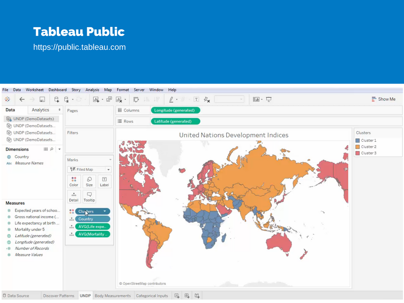Expand the Marks card menu arrow
The height and width of the screenshot is (303, 404).
pyautogui.click(x=110, y=160)
